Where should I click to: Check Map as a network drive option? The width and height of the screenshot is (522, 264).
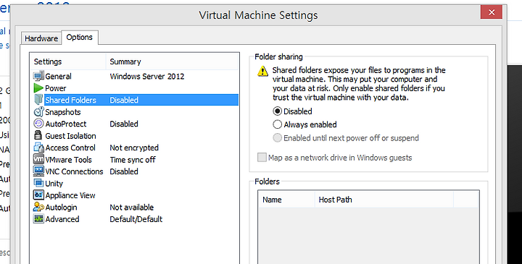coord(262,158)
